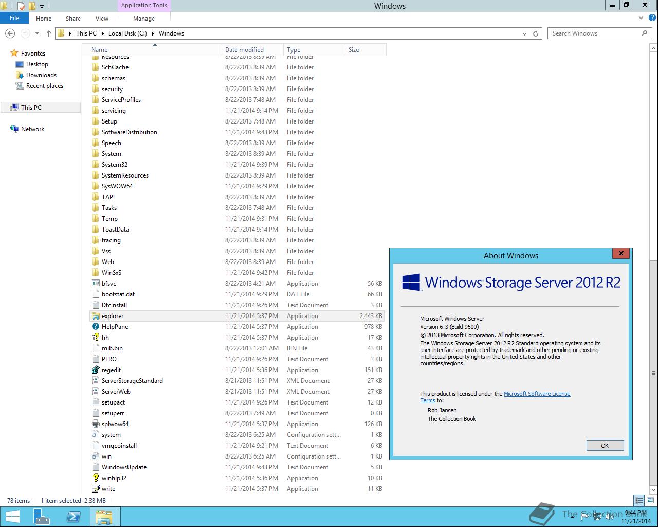Screen dimensions: 658x527
Task: Open the Microsoft Software License link
Action: click(x=537, y=394)
